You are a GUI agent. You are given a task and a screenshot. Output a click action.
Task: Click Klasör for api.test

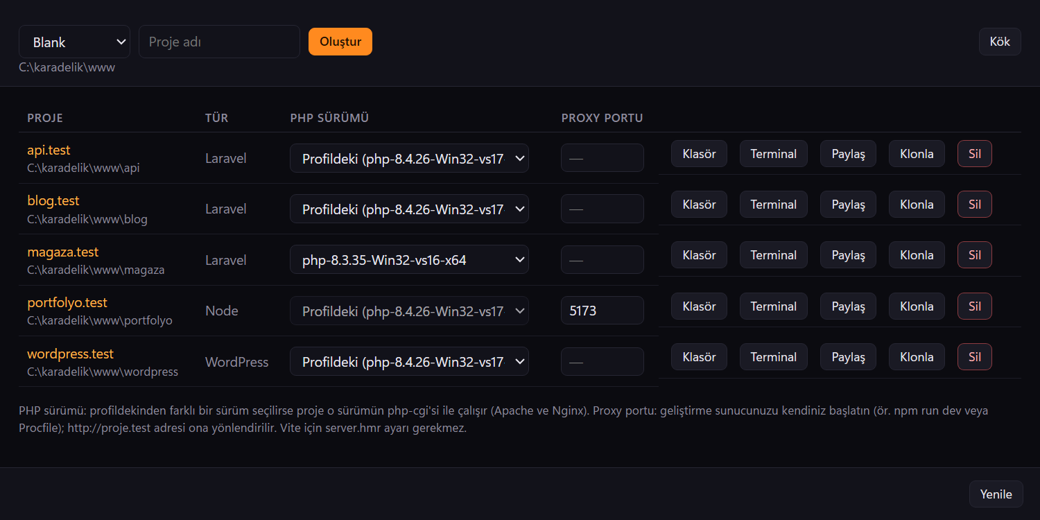coord(699,154)
